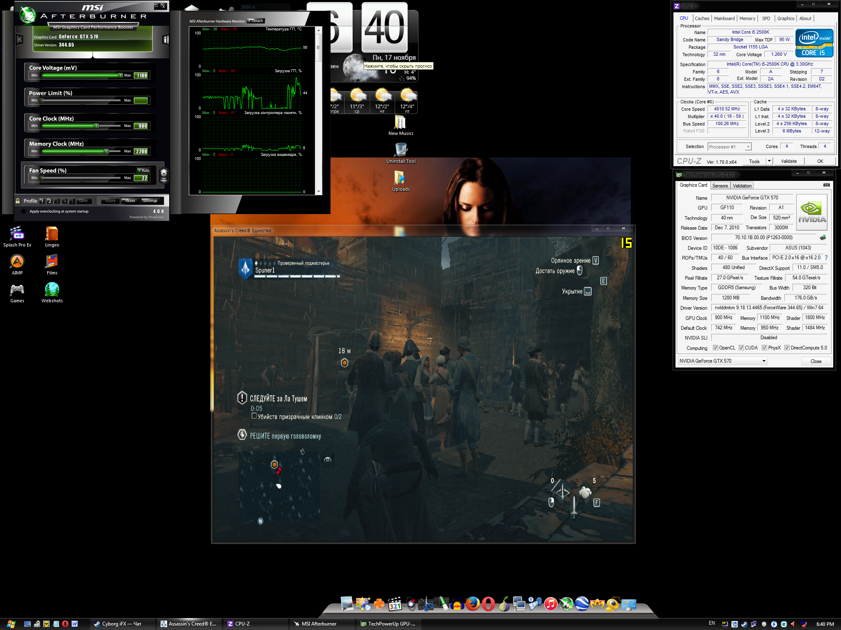
Task: Click GPU-Z camera screenshot icon
Action: click(x=826, y=185)
